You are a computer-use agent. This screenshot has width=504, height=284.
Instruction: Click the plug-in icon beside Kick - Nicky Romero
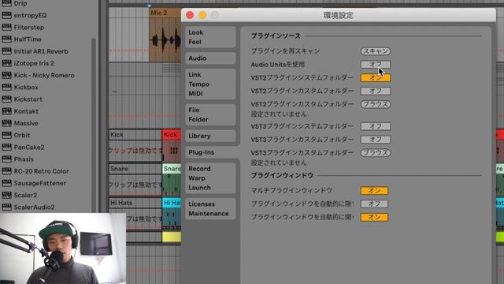pyautogui.click(x=6, y=75)
